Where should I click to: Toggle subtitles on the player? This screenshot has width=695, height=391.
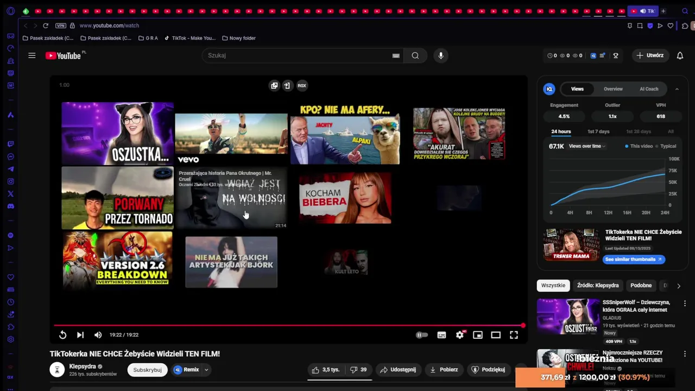pos(441,335)
